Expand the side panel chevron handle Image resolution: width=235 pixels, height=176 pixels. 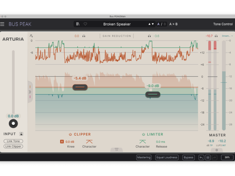point(30,92)
